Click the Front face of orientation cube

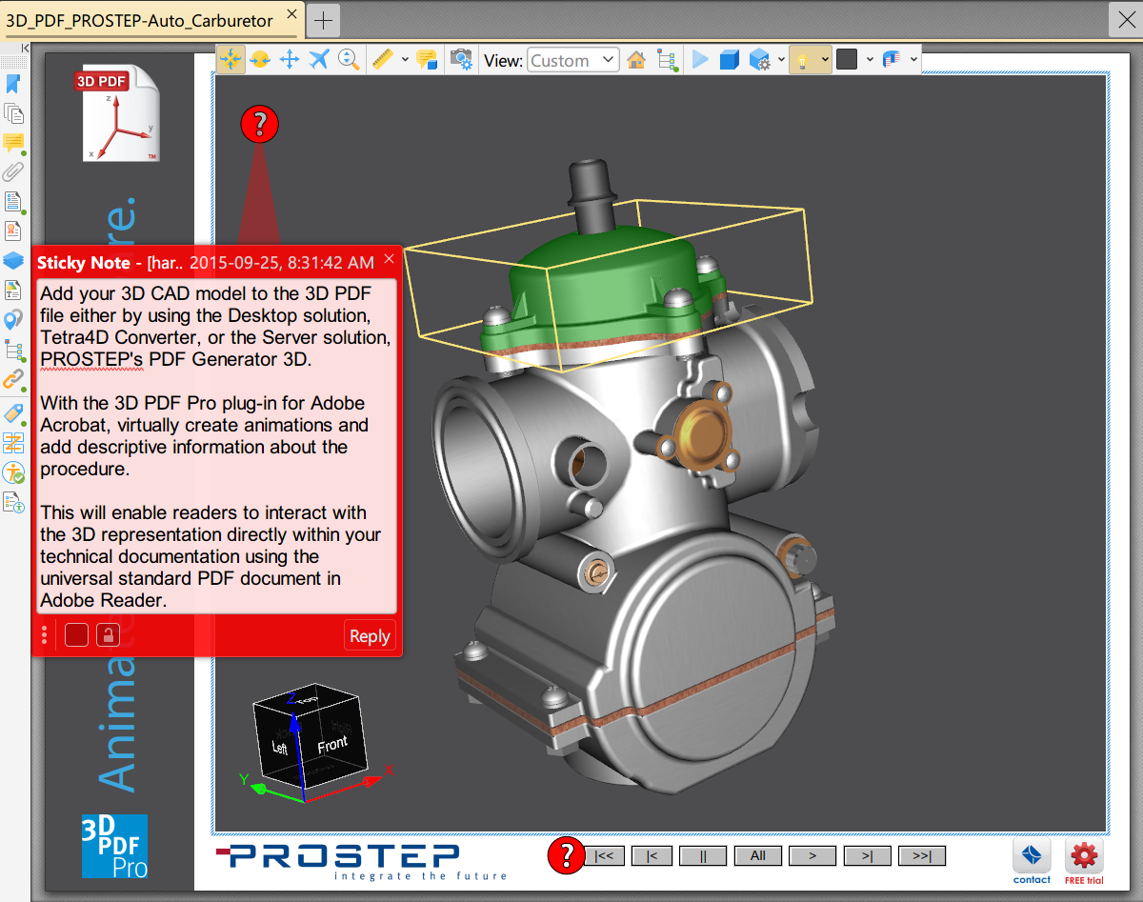click(332, 745)
